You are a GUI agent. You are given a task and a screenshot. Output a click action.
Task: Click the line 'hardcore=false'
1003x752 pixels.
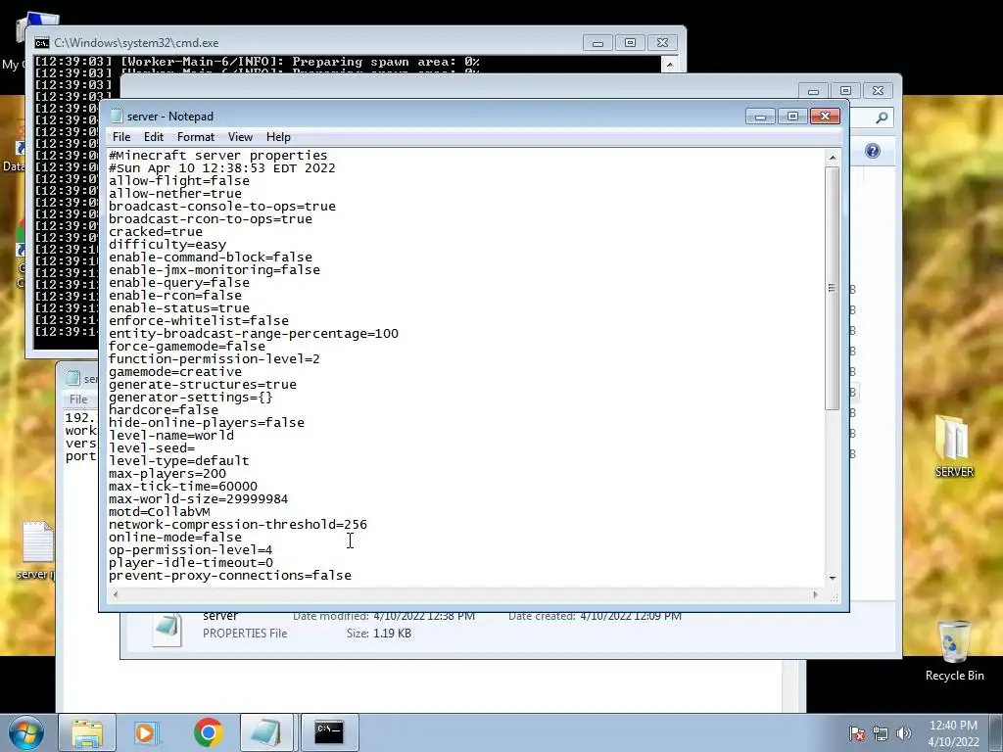164,409
